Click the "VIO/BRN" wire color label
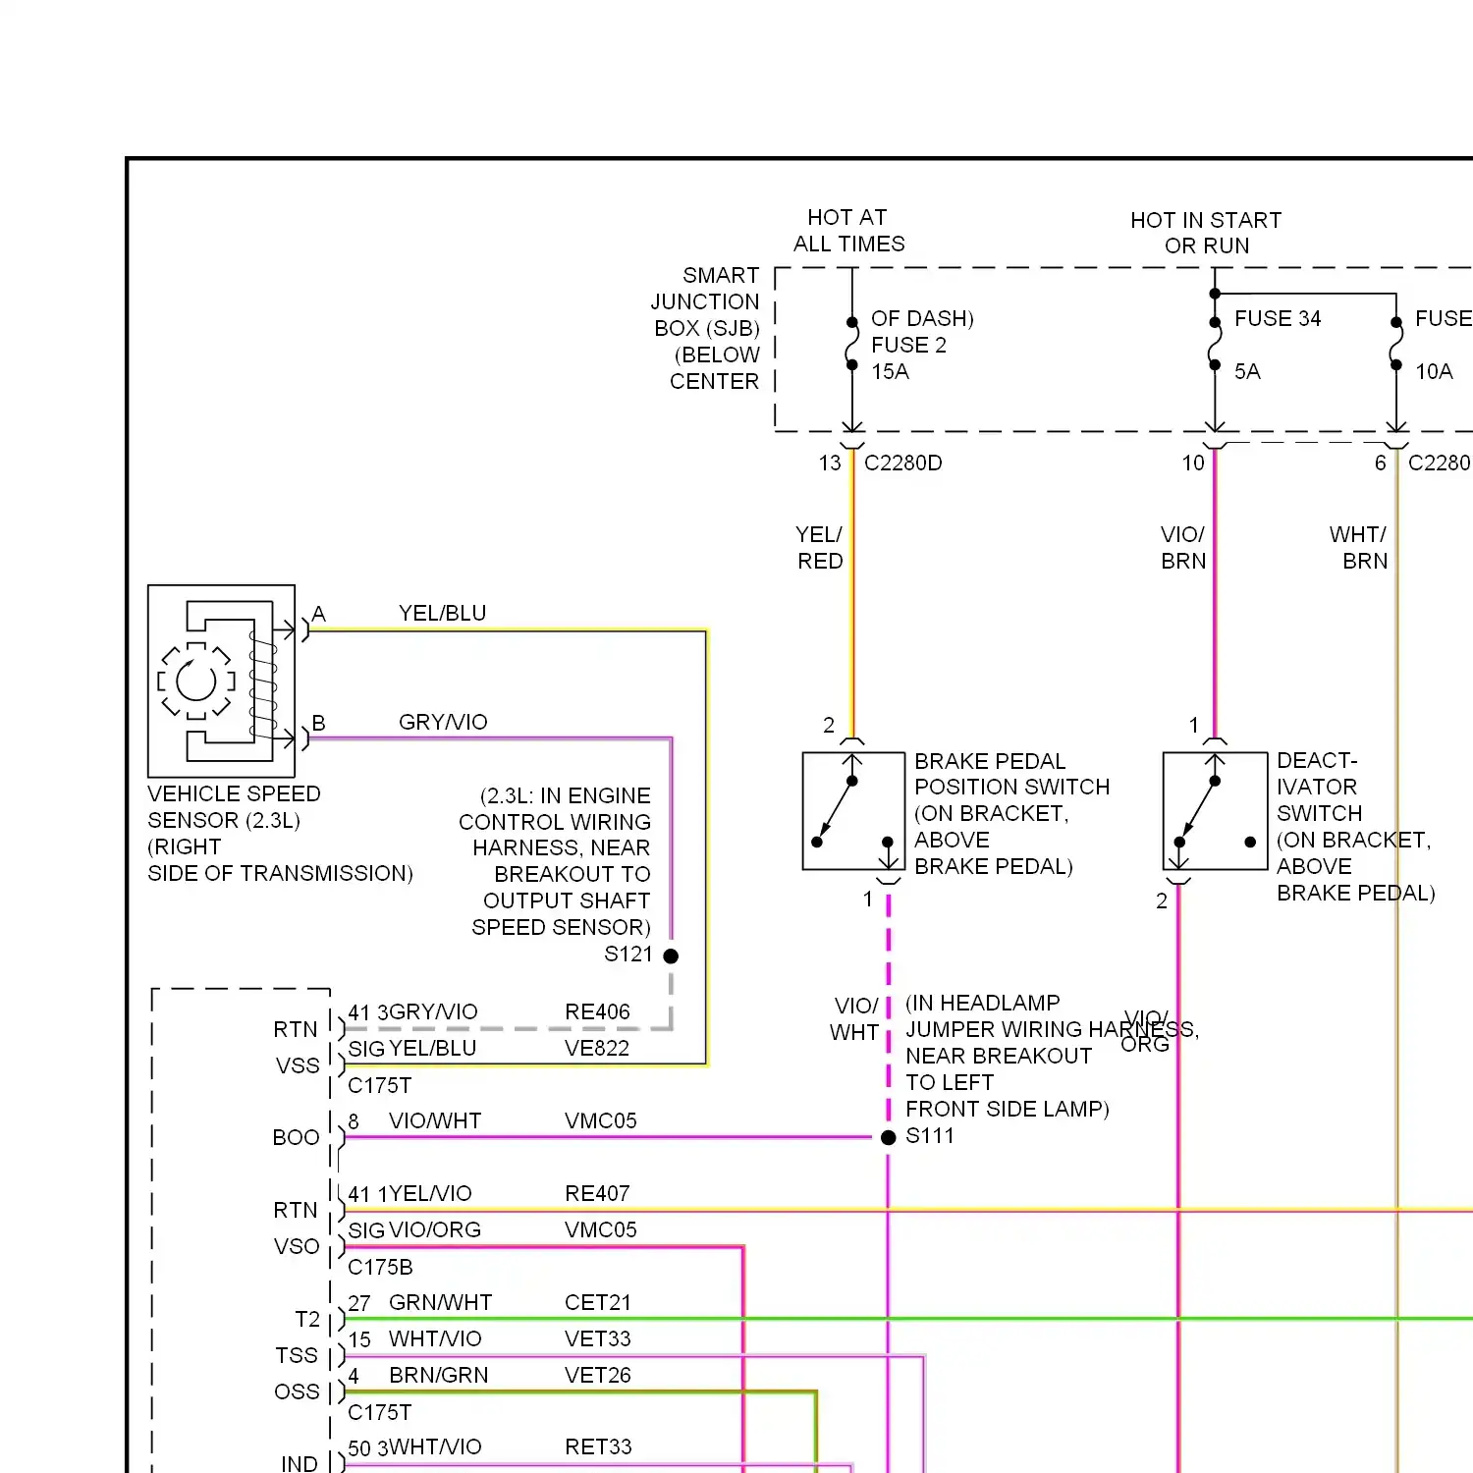 [1183, 548]
